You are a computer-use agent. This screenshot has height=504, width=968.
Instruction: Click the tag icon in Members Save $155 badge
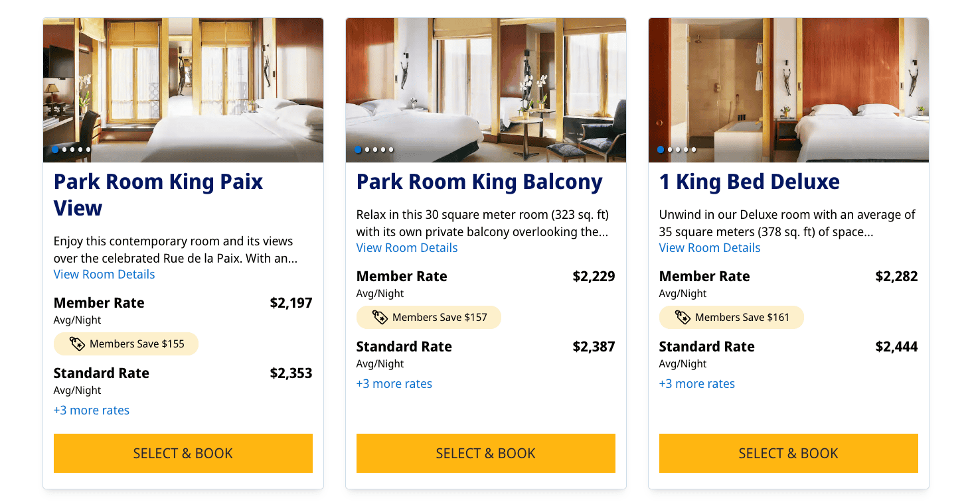click(78, 344)
